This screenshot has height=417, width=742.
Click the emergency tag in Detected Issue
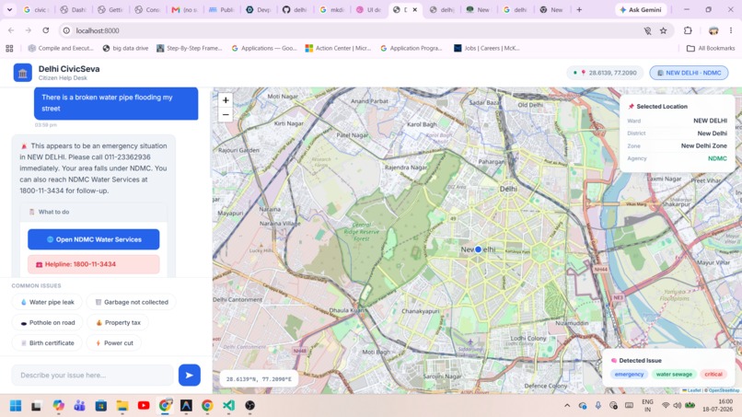[629, 375]
